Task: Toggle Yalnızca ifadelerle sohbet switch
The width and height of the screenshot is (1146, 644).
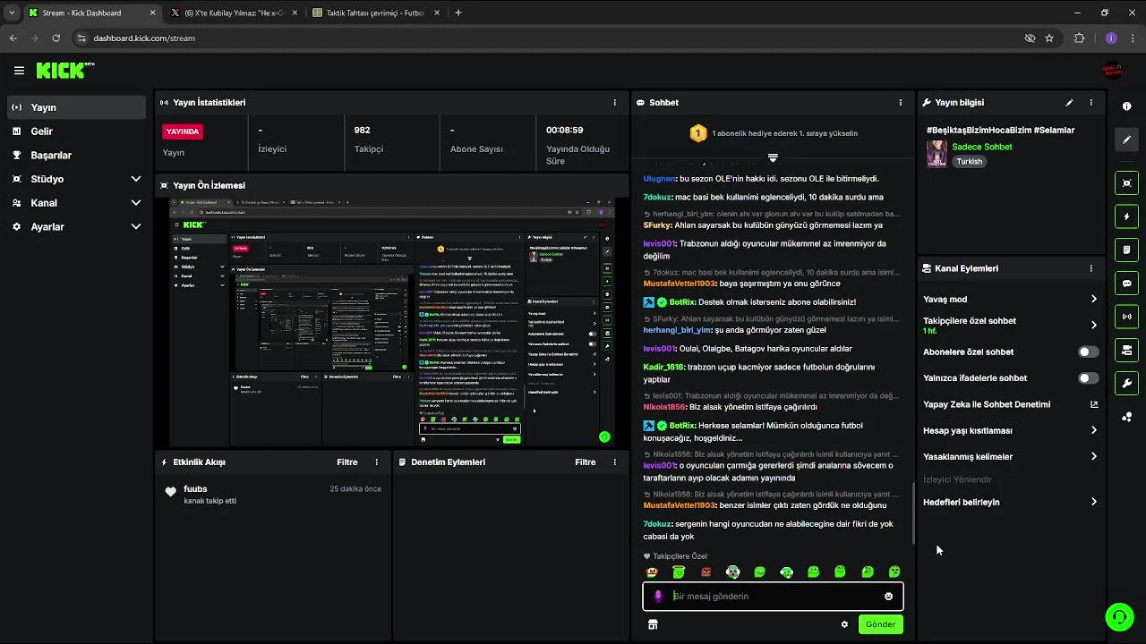Action: 1088,378
